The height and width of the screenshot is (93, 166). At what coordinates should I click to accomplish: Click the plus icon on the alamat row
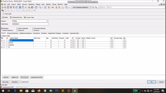[4, 45]
